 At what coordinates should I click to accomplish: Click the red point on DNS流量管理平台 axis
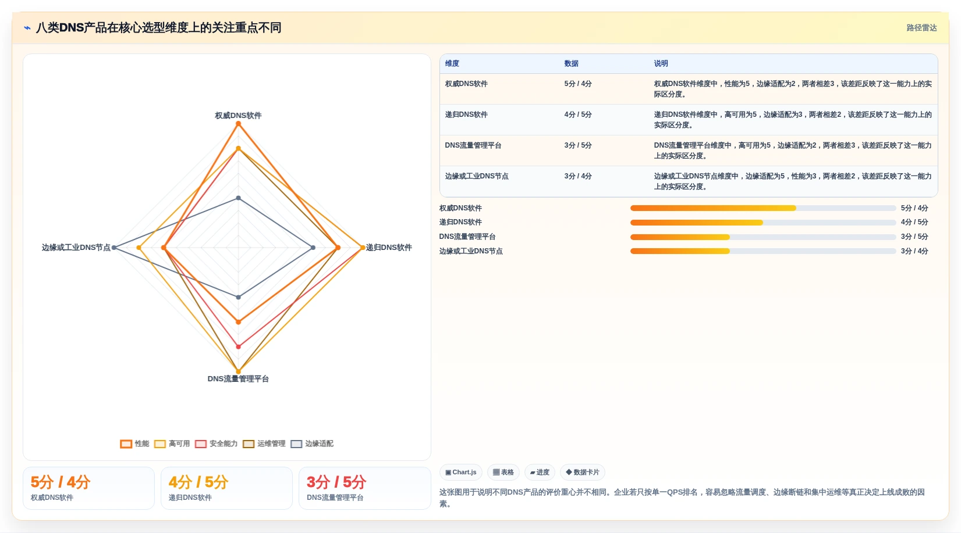pyautogui.click(x=238, y=347)
